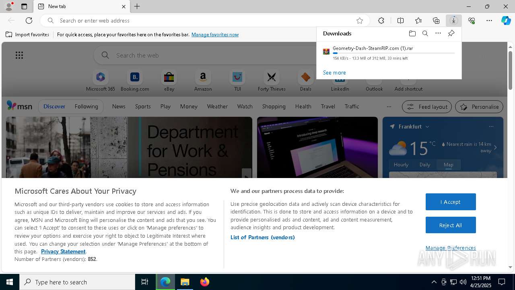
Task: Open downloads folder from Downloads panel
Action: [x=412, y=33]
